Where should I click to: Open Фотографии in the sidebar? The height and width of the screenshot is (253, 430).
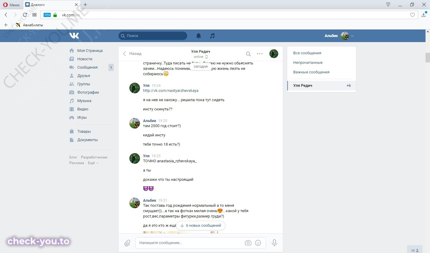click(x=88, y=92)
